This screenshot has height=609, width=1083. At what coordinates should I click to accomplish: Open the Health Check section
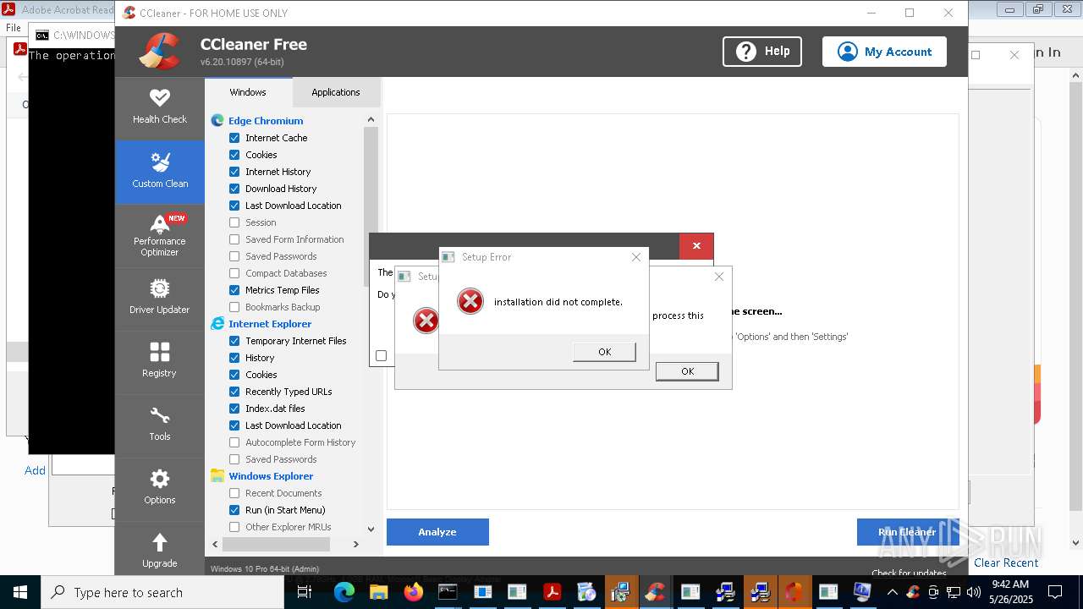[160, 107]
